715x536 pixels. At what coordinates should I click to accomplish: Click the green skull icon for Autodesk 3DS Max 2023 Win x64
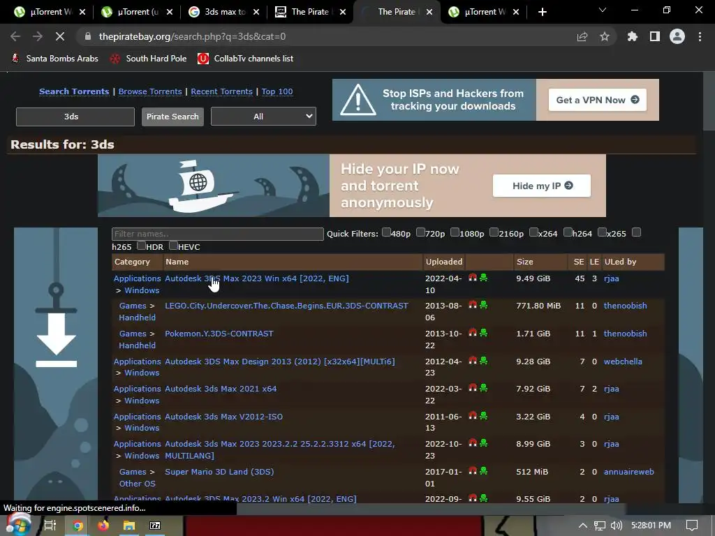tap(483, 278)
